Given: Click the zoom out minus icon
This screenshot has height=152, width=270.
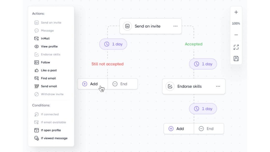Looking at the screenshot, I should coord(236,35).
